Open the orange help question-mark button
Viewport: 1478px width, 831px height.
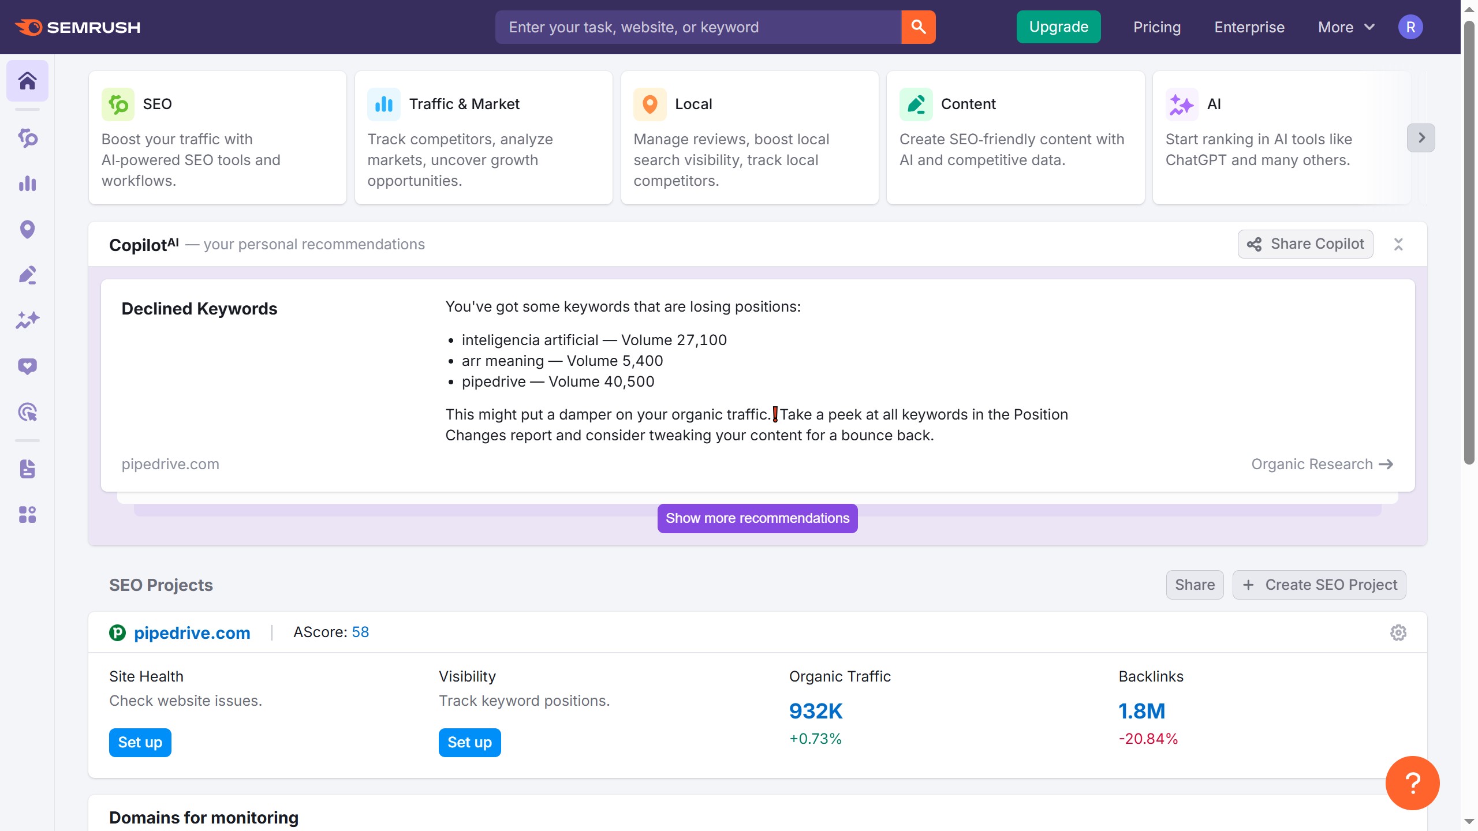click(1413, 783)
